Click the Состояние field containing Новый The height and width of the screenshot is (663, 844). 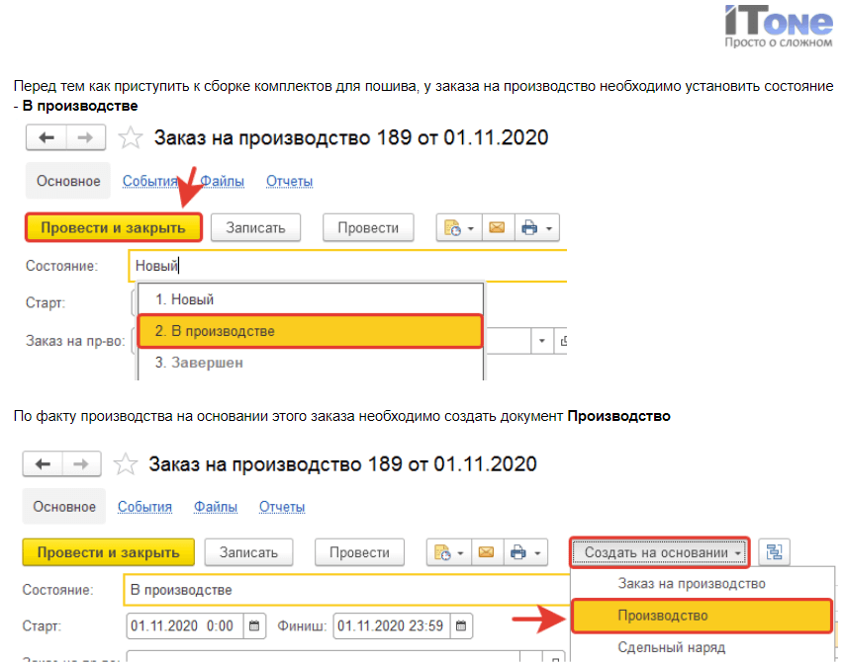(346, 266)
